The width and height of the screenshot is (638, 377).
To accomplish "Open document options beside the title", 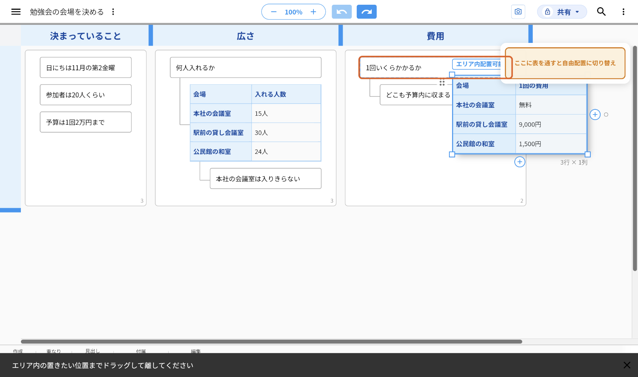I will point(113,12).
